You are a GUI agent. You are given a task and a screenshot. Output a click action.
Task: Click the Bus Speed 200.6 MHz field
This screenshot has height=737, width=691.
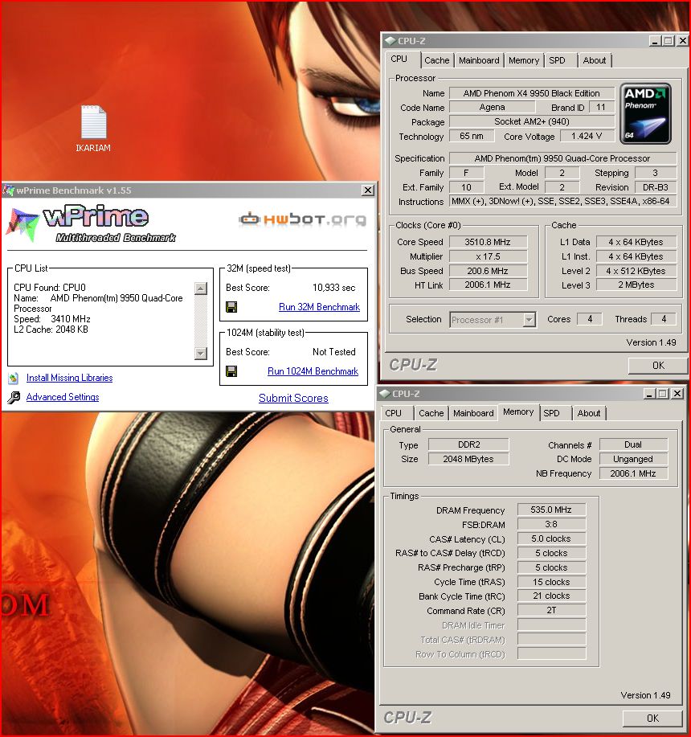point(488,271)
